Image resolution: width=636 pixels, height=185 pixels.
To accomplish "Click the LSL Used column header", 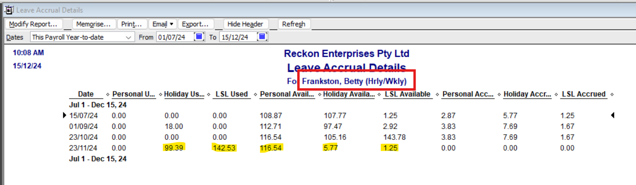I will tap(232, 94).
